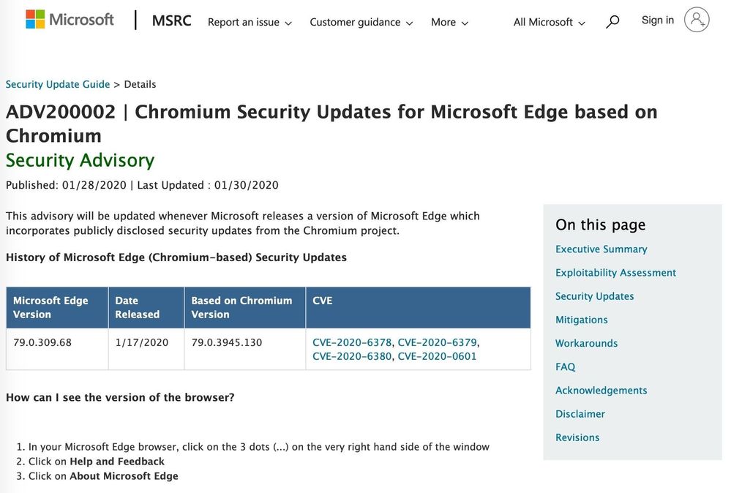Open the search magnifier icon
731x493 pixels.
[612, 22]
